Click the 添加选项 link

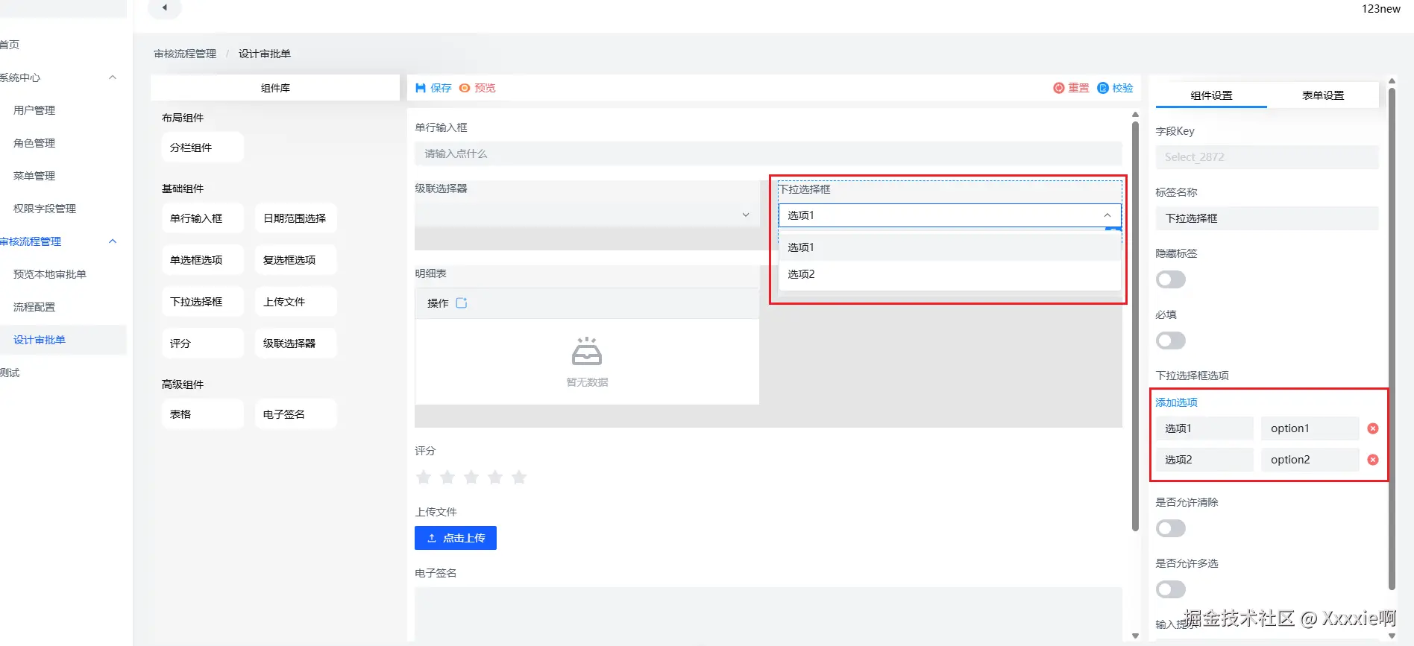click(x=1177, y=402)
